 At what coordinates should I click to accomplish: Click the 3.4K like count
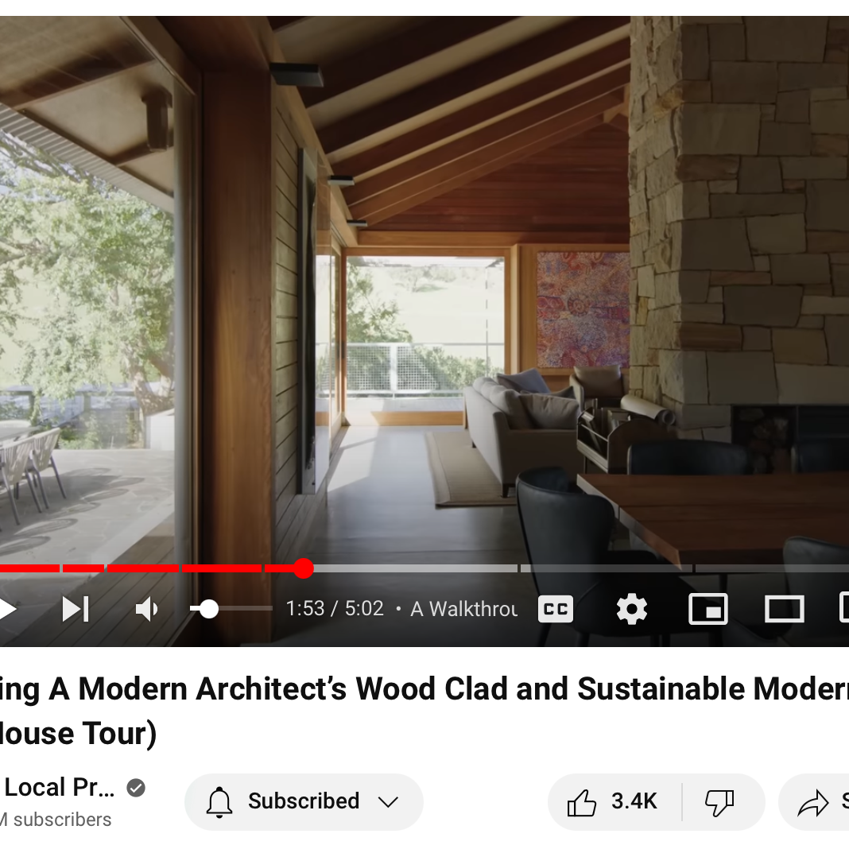[x=634, y=801]
